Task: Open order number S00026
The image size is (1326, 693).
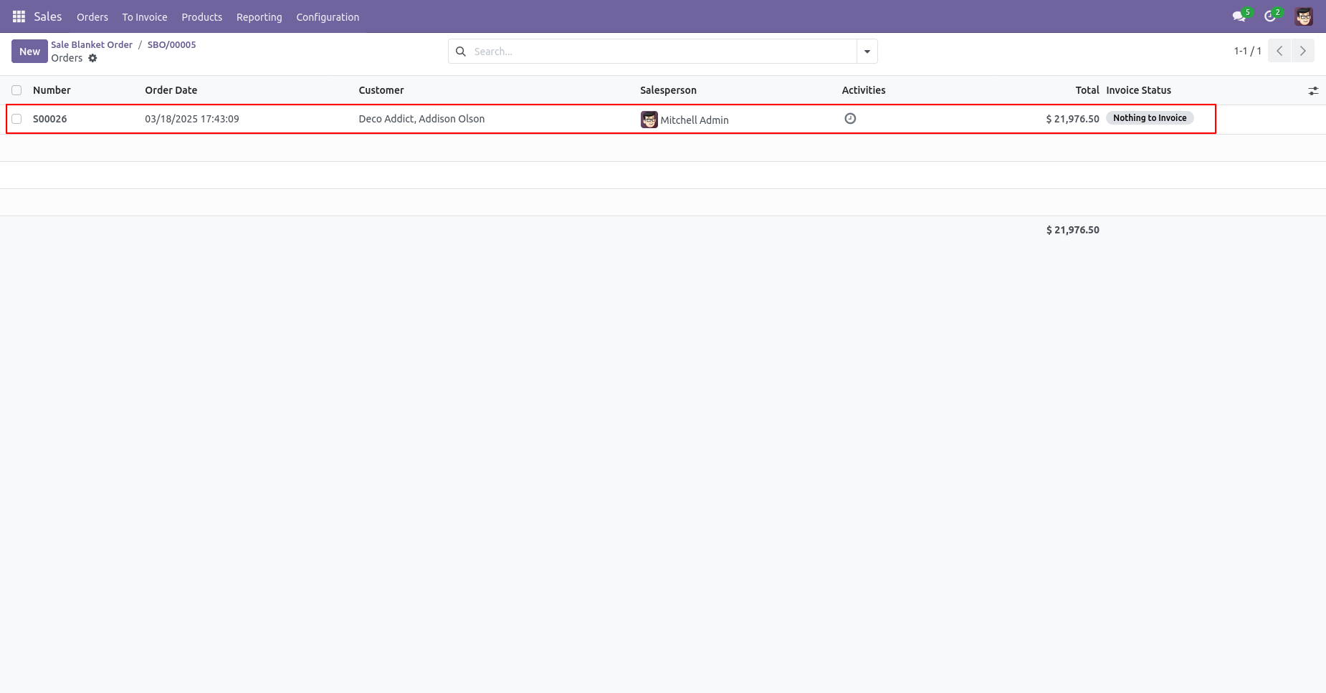Action: point(50,119)
